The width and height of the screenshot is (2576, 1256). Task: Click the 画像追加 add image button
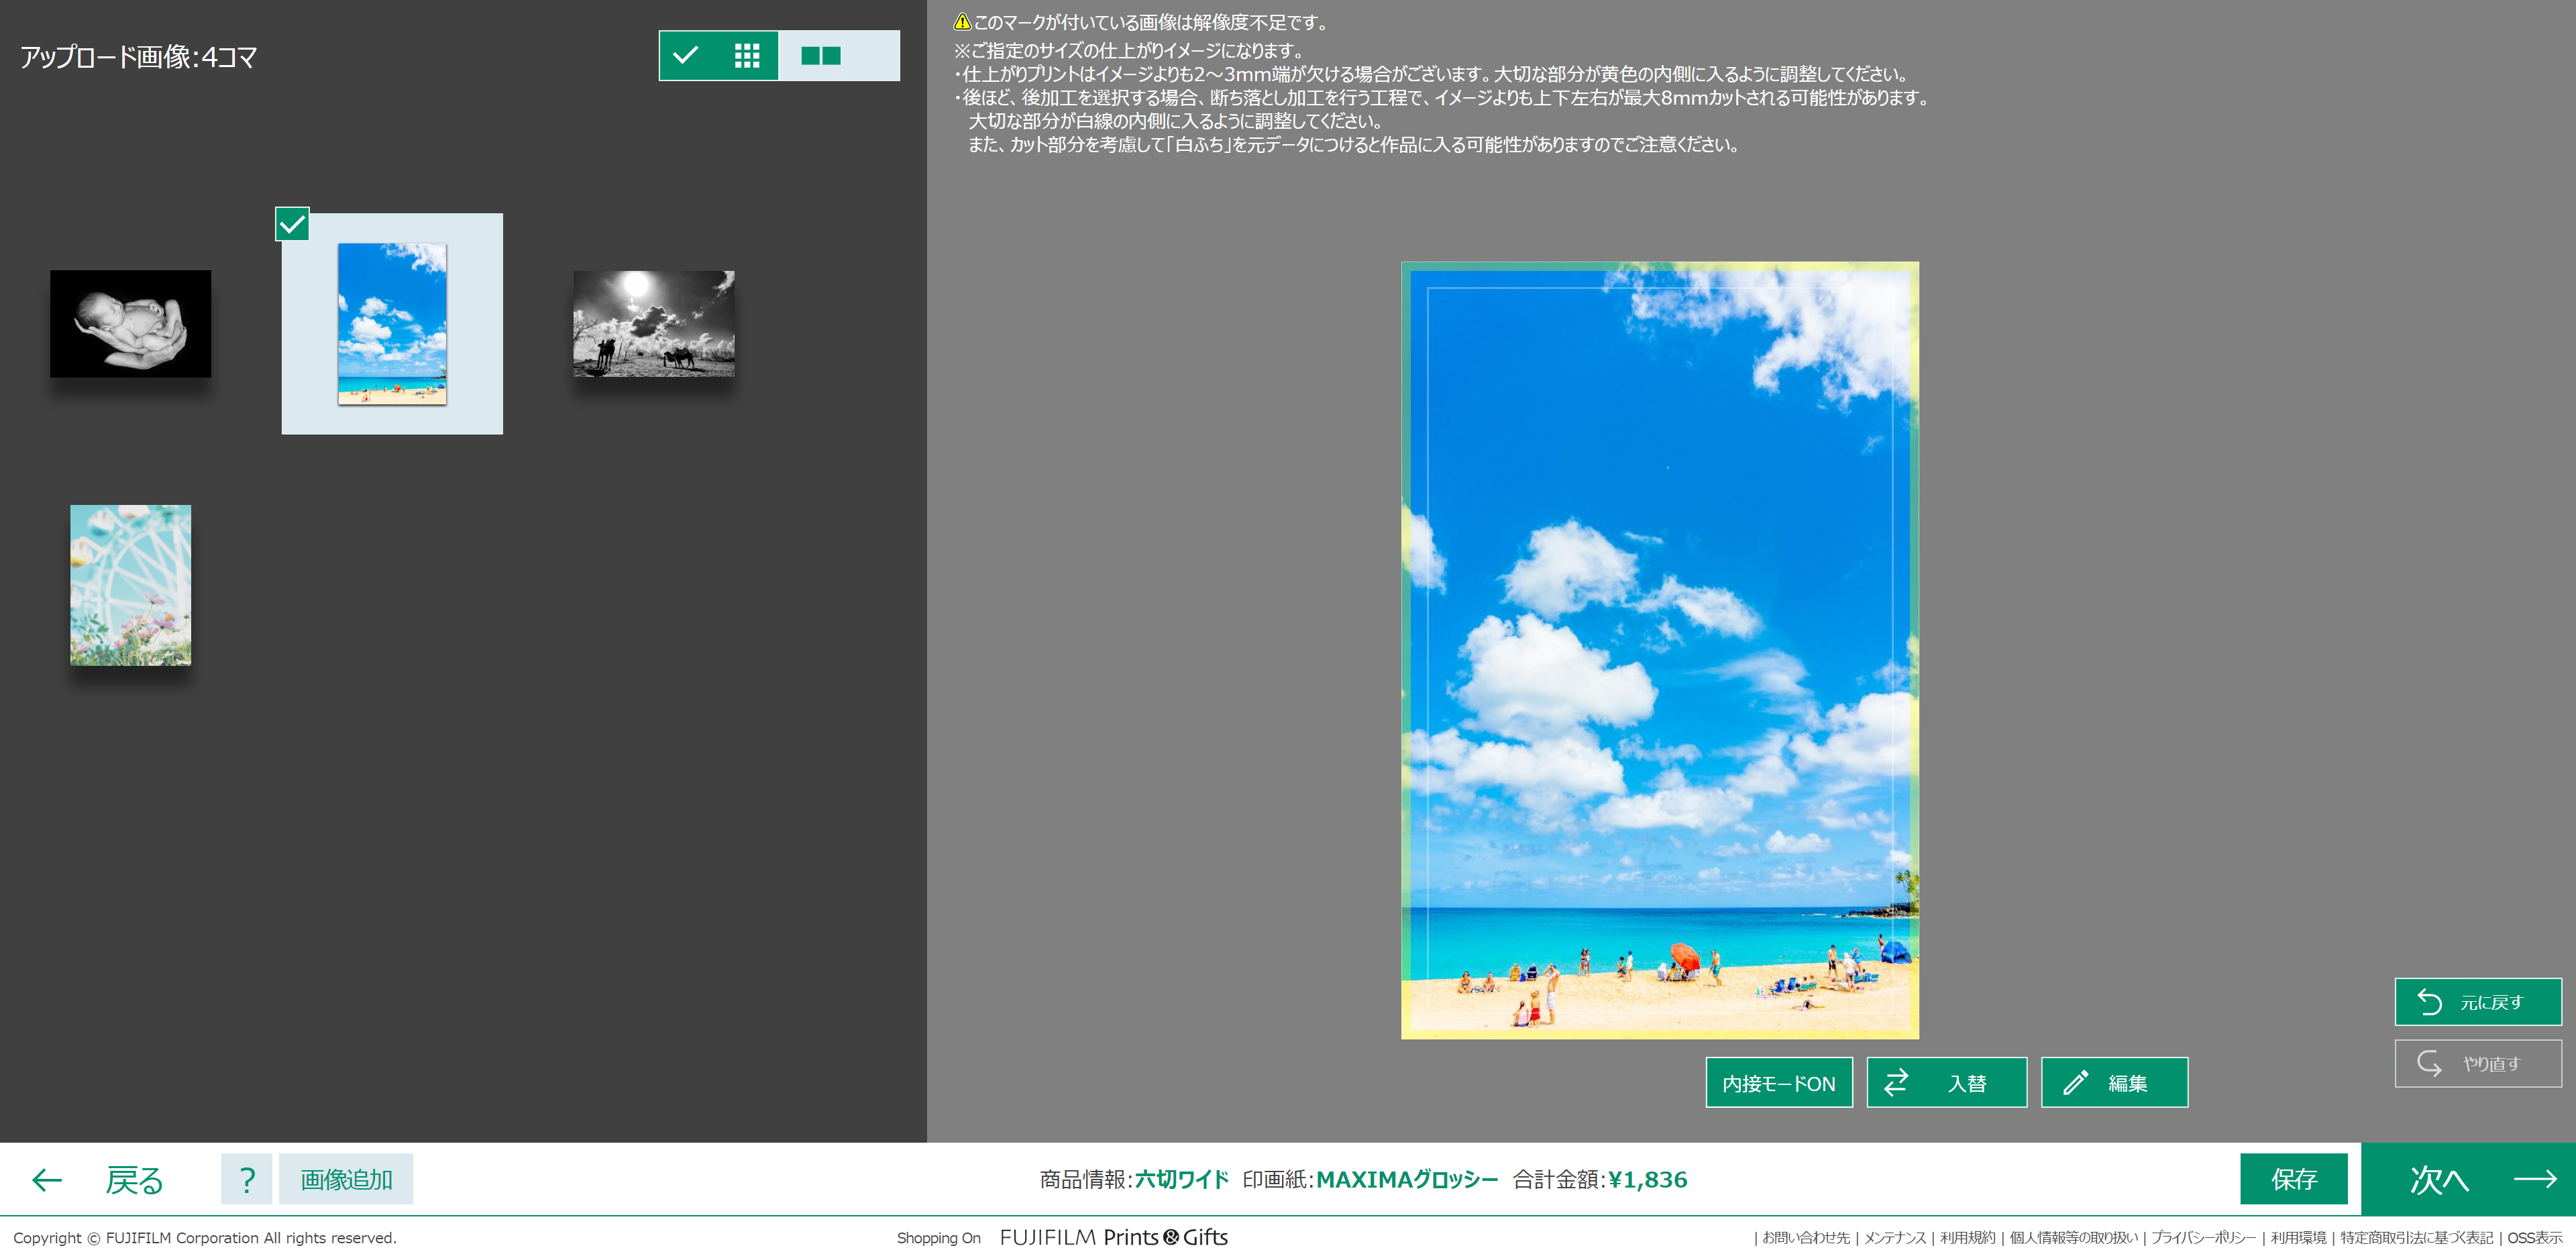click(x=346, y=1179)
